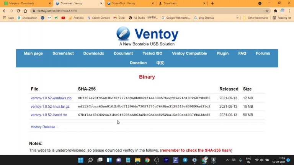This screenshot has height=165, width=294.
Task: Click the Windows Start button in taskbar
Action: click(81, 160)
